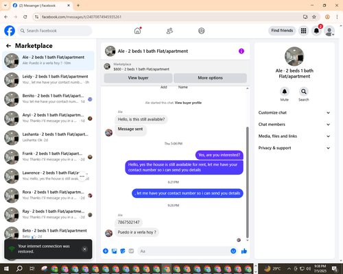Choose a sticker icon
Image resolution: width=343 pixels, height=274 pixels.
pyautogui.click(x=123, y=251)
